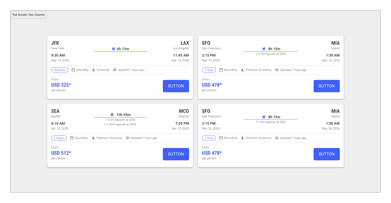Click eye icon on the Seattle to Orlando card
The image size is (391, 203).
pos(128,138)
